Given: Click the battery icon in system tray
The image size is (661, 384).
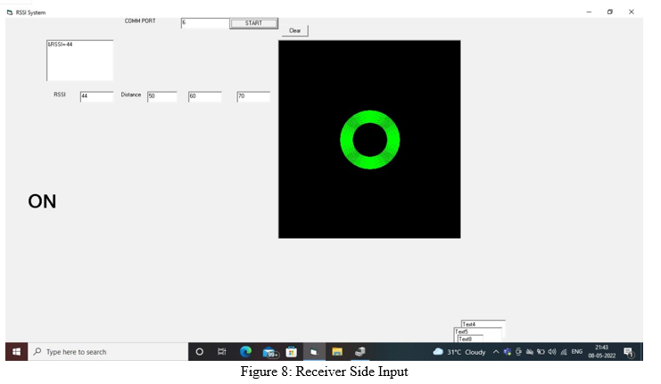Looking at the screenshot, I should (541, 352).
